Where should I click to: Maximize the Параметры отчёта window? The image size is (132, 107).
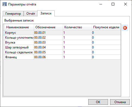tap(113, 4)
